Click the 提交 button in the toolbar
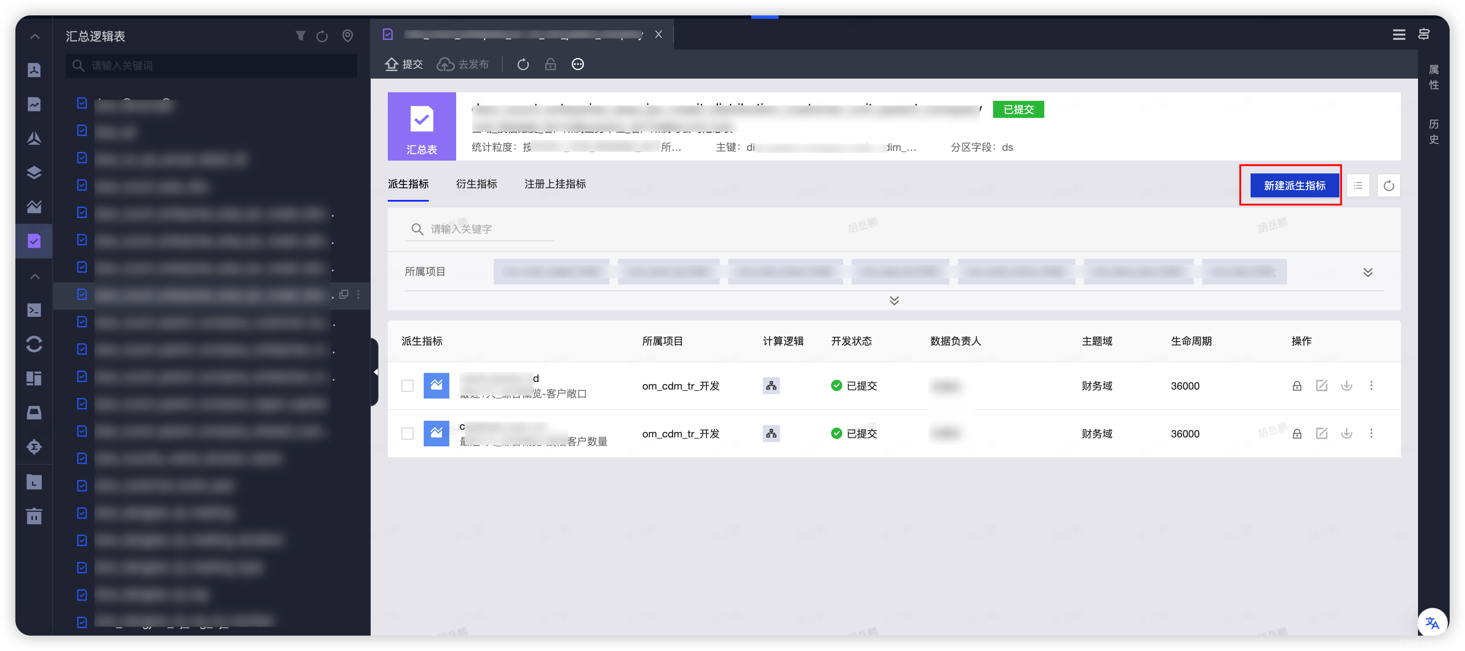Image resolution: width=1465 pixels, height=651 pixels. (404, 64)
